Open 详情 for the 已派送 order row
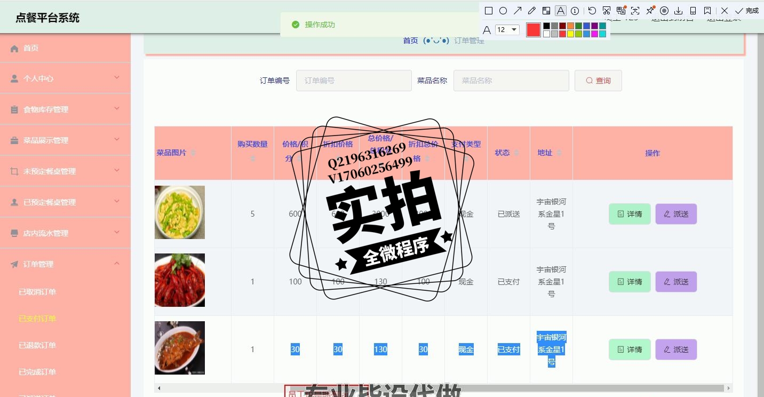The height and width of the screenshot is (397, 764). pos(630,214)
